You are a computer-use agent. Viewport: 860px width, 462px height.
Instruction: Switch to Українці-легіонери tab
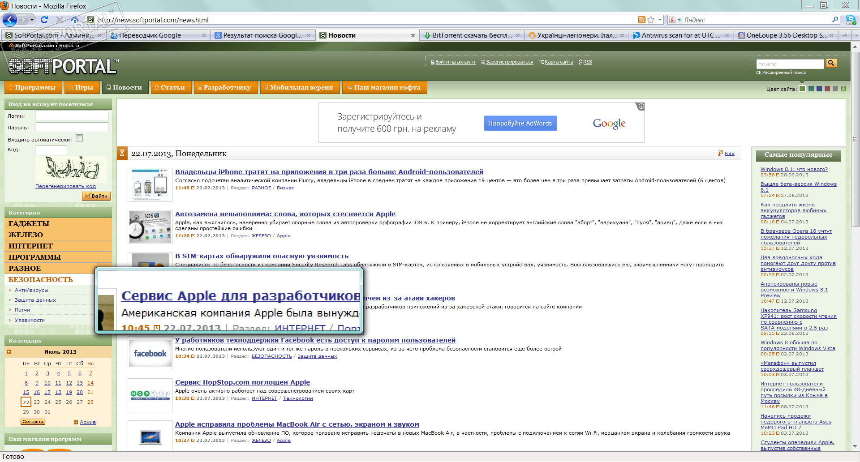click(576, 35)
